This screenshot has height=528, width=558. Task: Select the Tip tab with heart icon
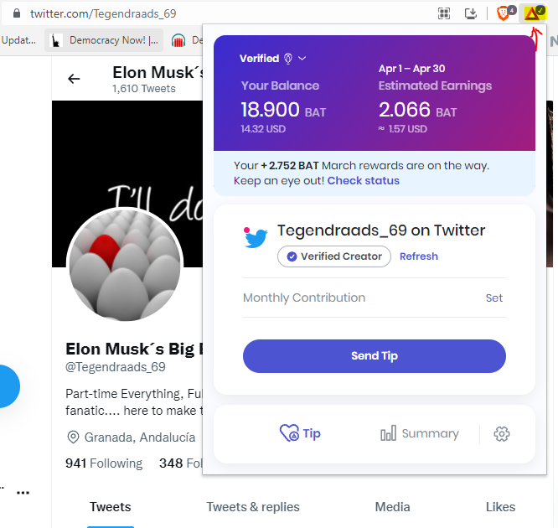[300, 433]
